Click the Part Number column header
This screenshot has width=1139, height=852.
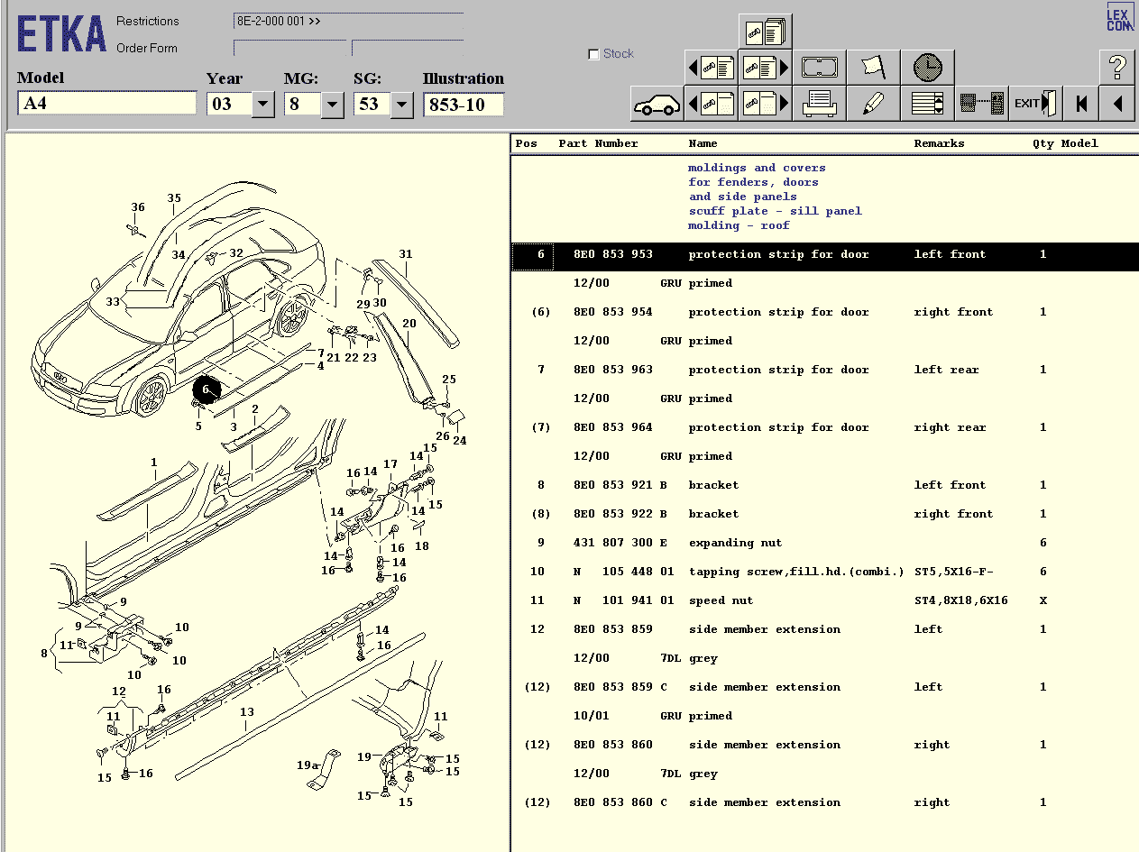click(x=598, y=143)
